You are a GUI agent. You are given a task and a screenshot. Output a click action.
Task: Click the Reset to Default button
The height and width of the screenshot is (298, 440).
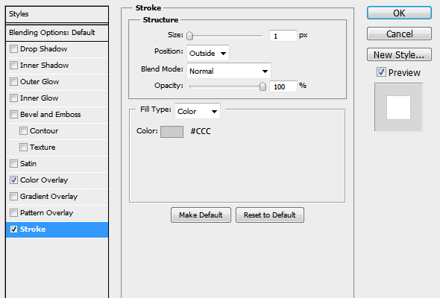click(x=270, y=215)
